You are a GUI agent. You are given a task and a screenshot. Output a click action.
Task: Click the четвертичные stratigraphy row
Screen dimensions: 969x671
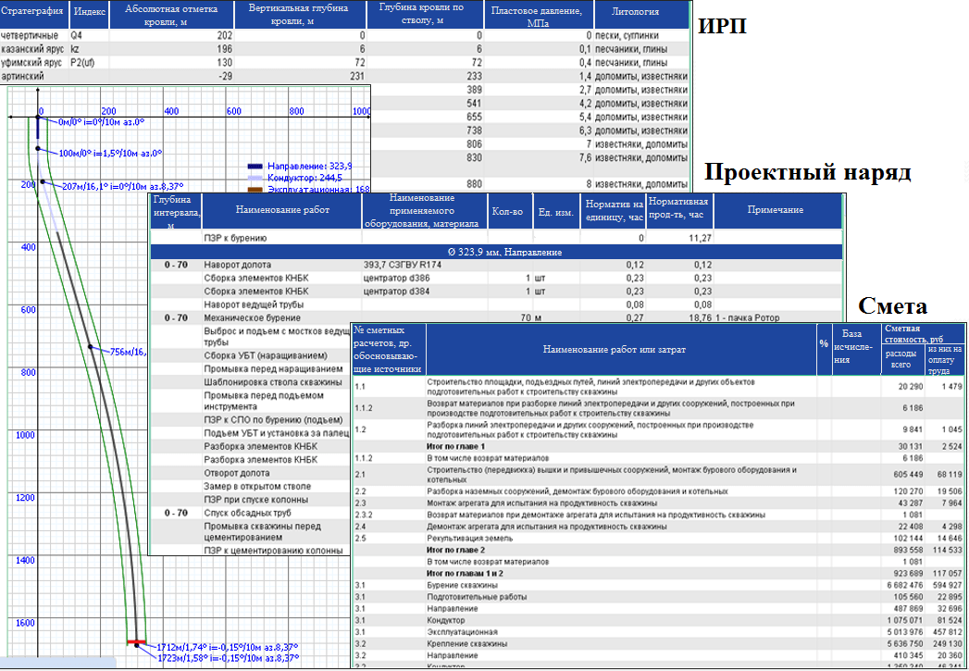coord(344,36)
